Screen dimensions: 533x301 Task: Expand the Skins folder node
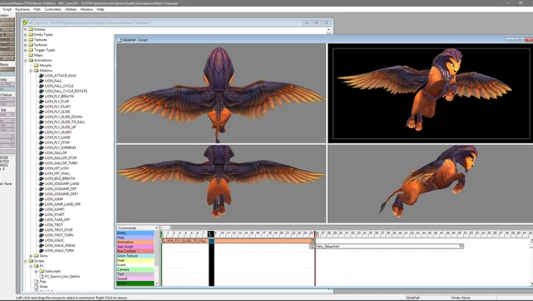[x=31, y=256]
